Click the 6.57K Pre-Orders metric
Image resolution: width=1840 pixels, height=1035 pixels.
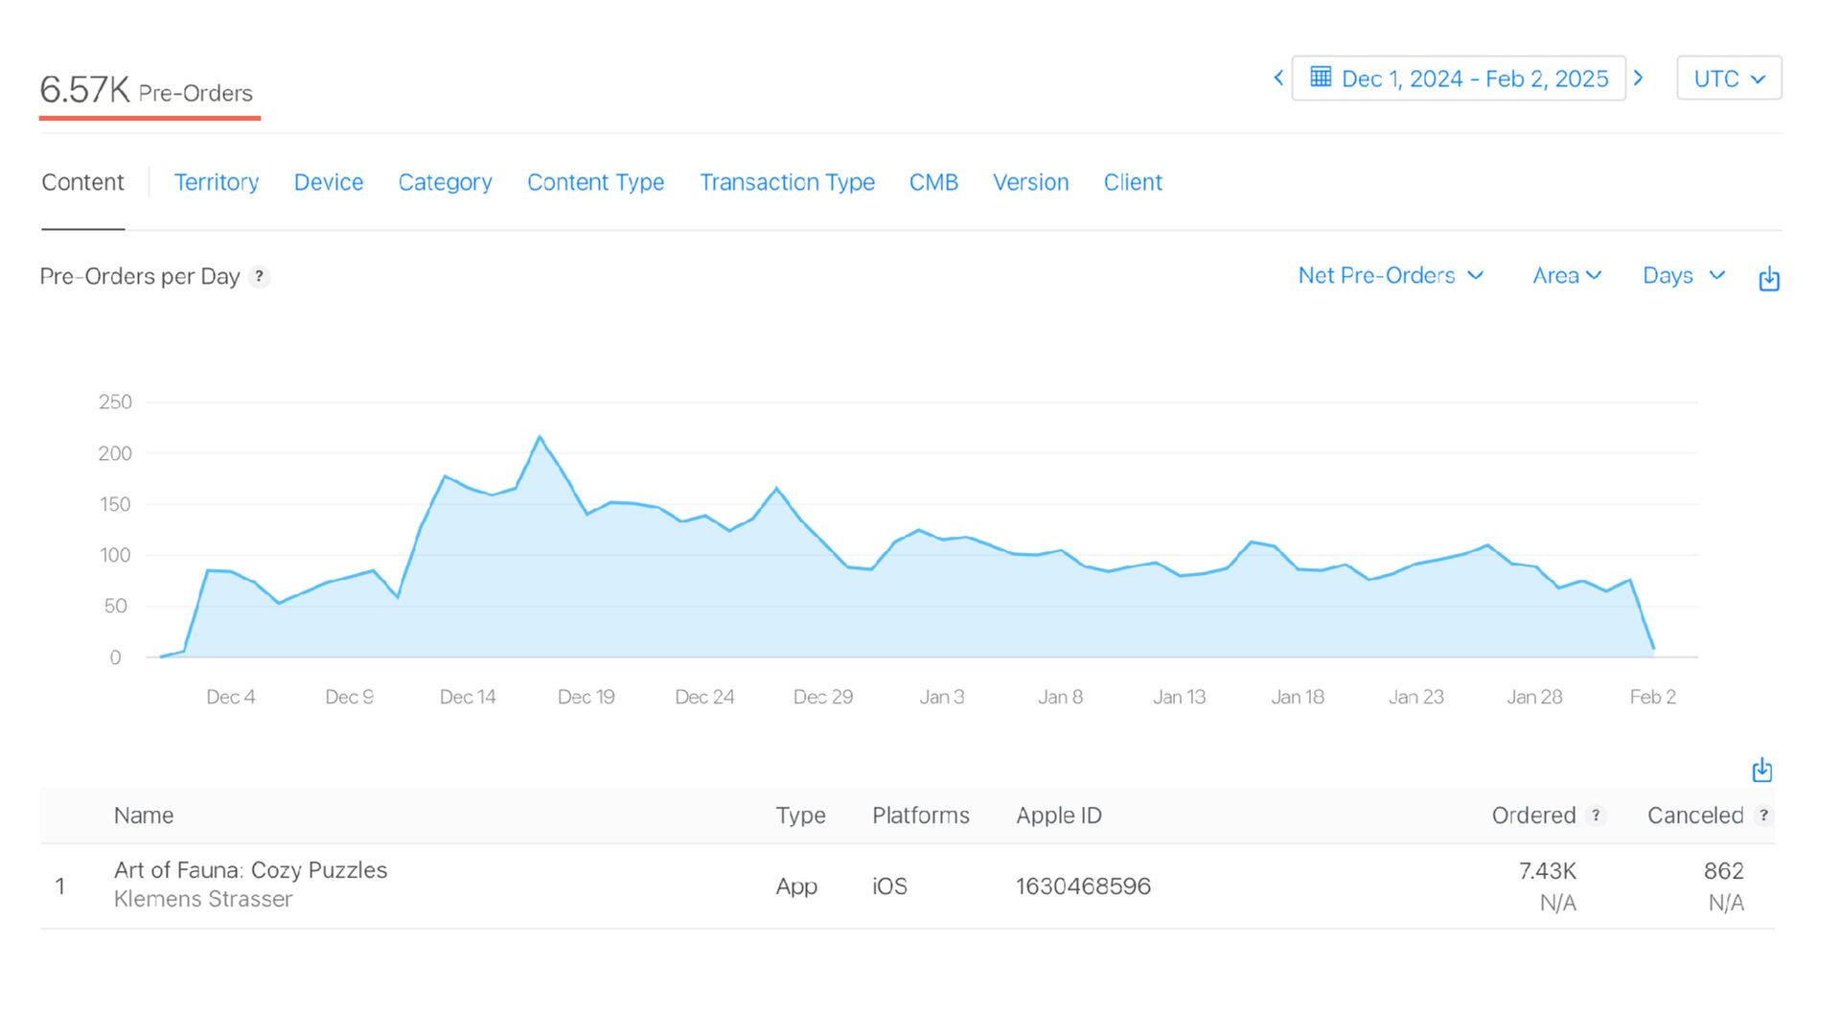[x=147, y=91]
